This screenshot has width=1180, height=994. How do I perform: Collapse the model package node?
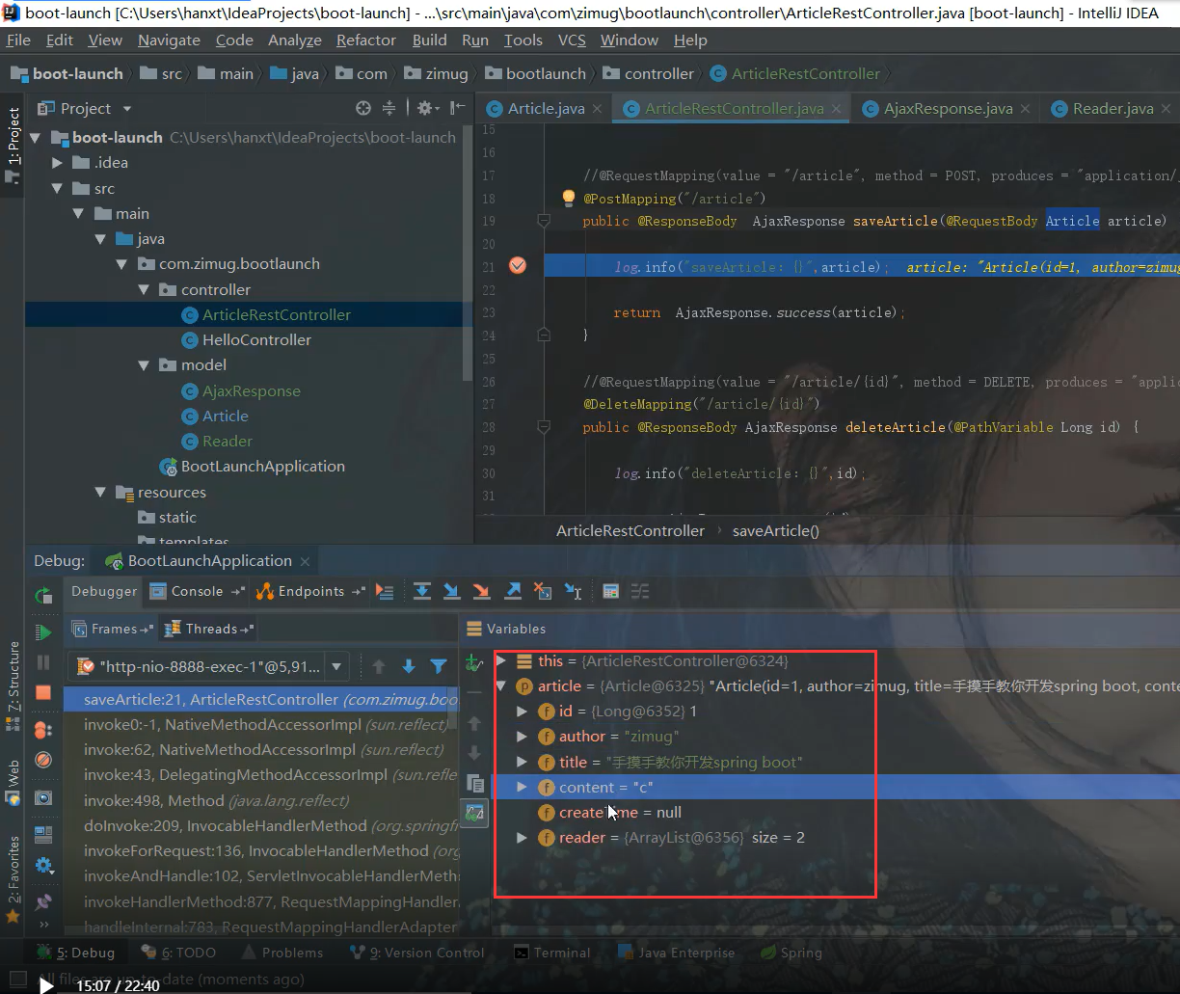click(x=144, y=364)
